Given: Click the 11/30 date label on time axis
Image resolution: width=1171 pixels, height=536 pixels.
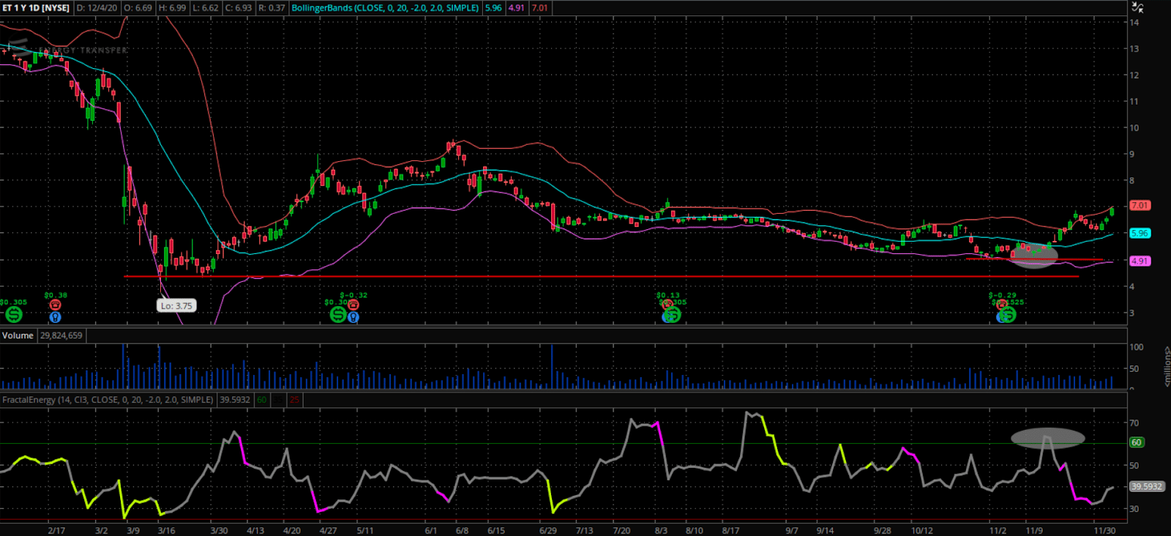Looking at the screenshot, I should (1104, 531).
